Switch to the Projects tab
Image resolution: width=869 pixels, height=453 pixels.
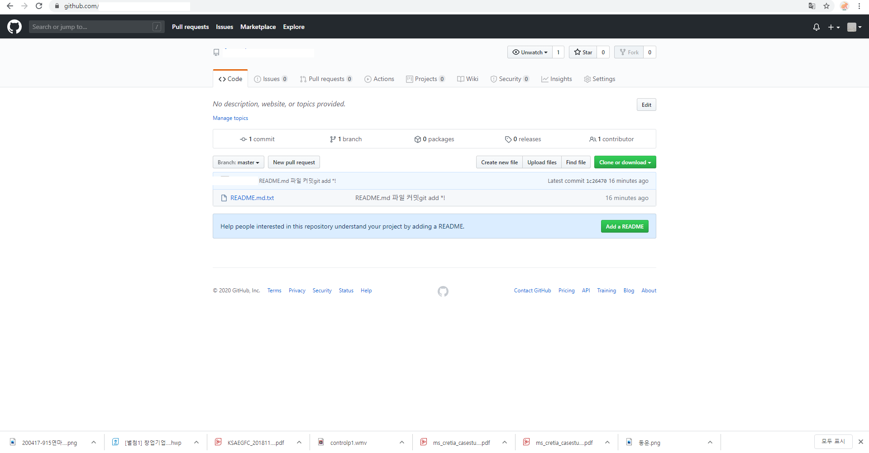(x=425, y=79)
